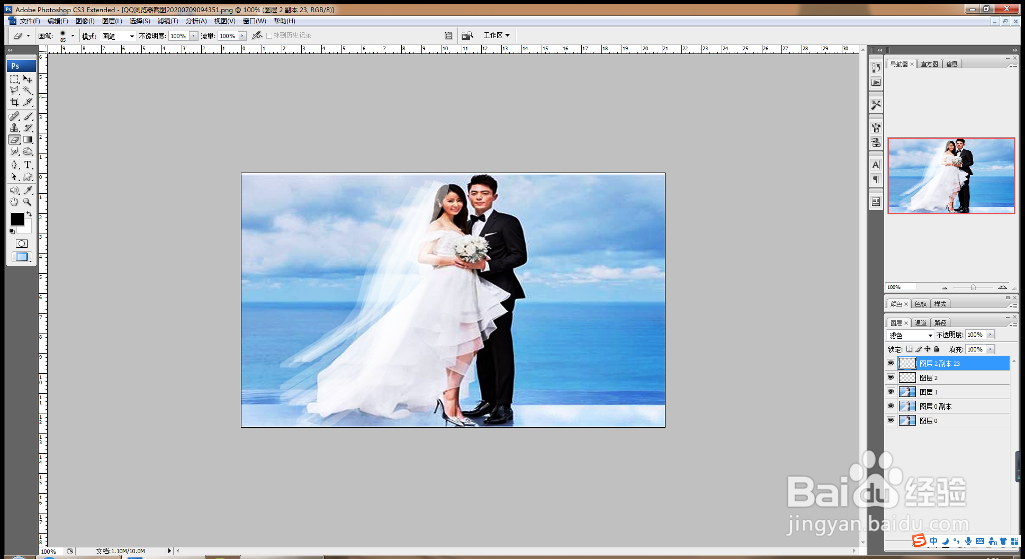Open the Character panel icon
Image resolution: width=1025 pixels, height=559 pixels.
876,165
